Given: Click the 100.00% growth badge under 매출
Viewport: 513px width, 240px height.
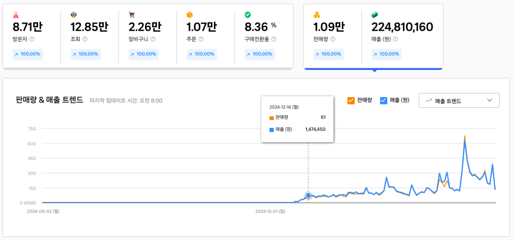Looking at the screenshot, I should (386, 54).
